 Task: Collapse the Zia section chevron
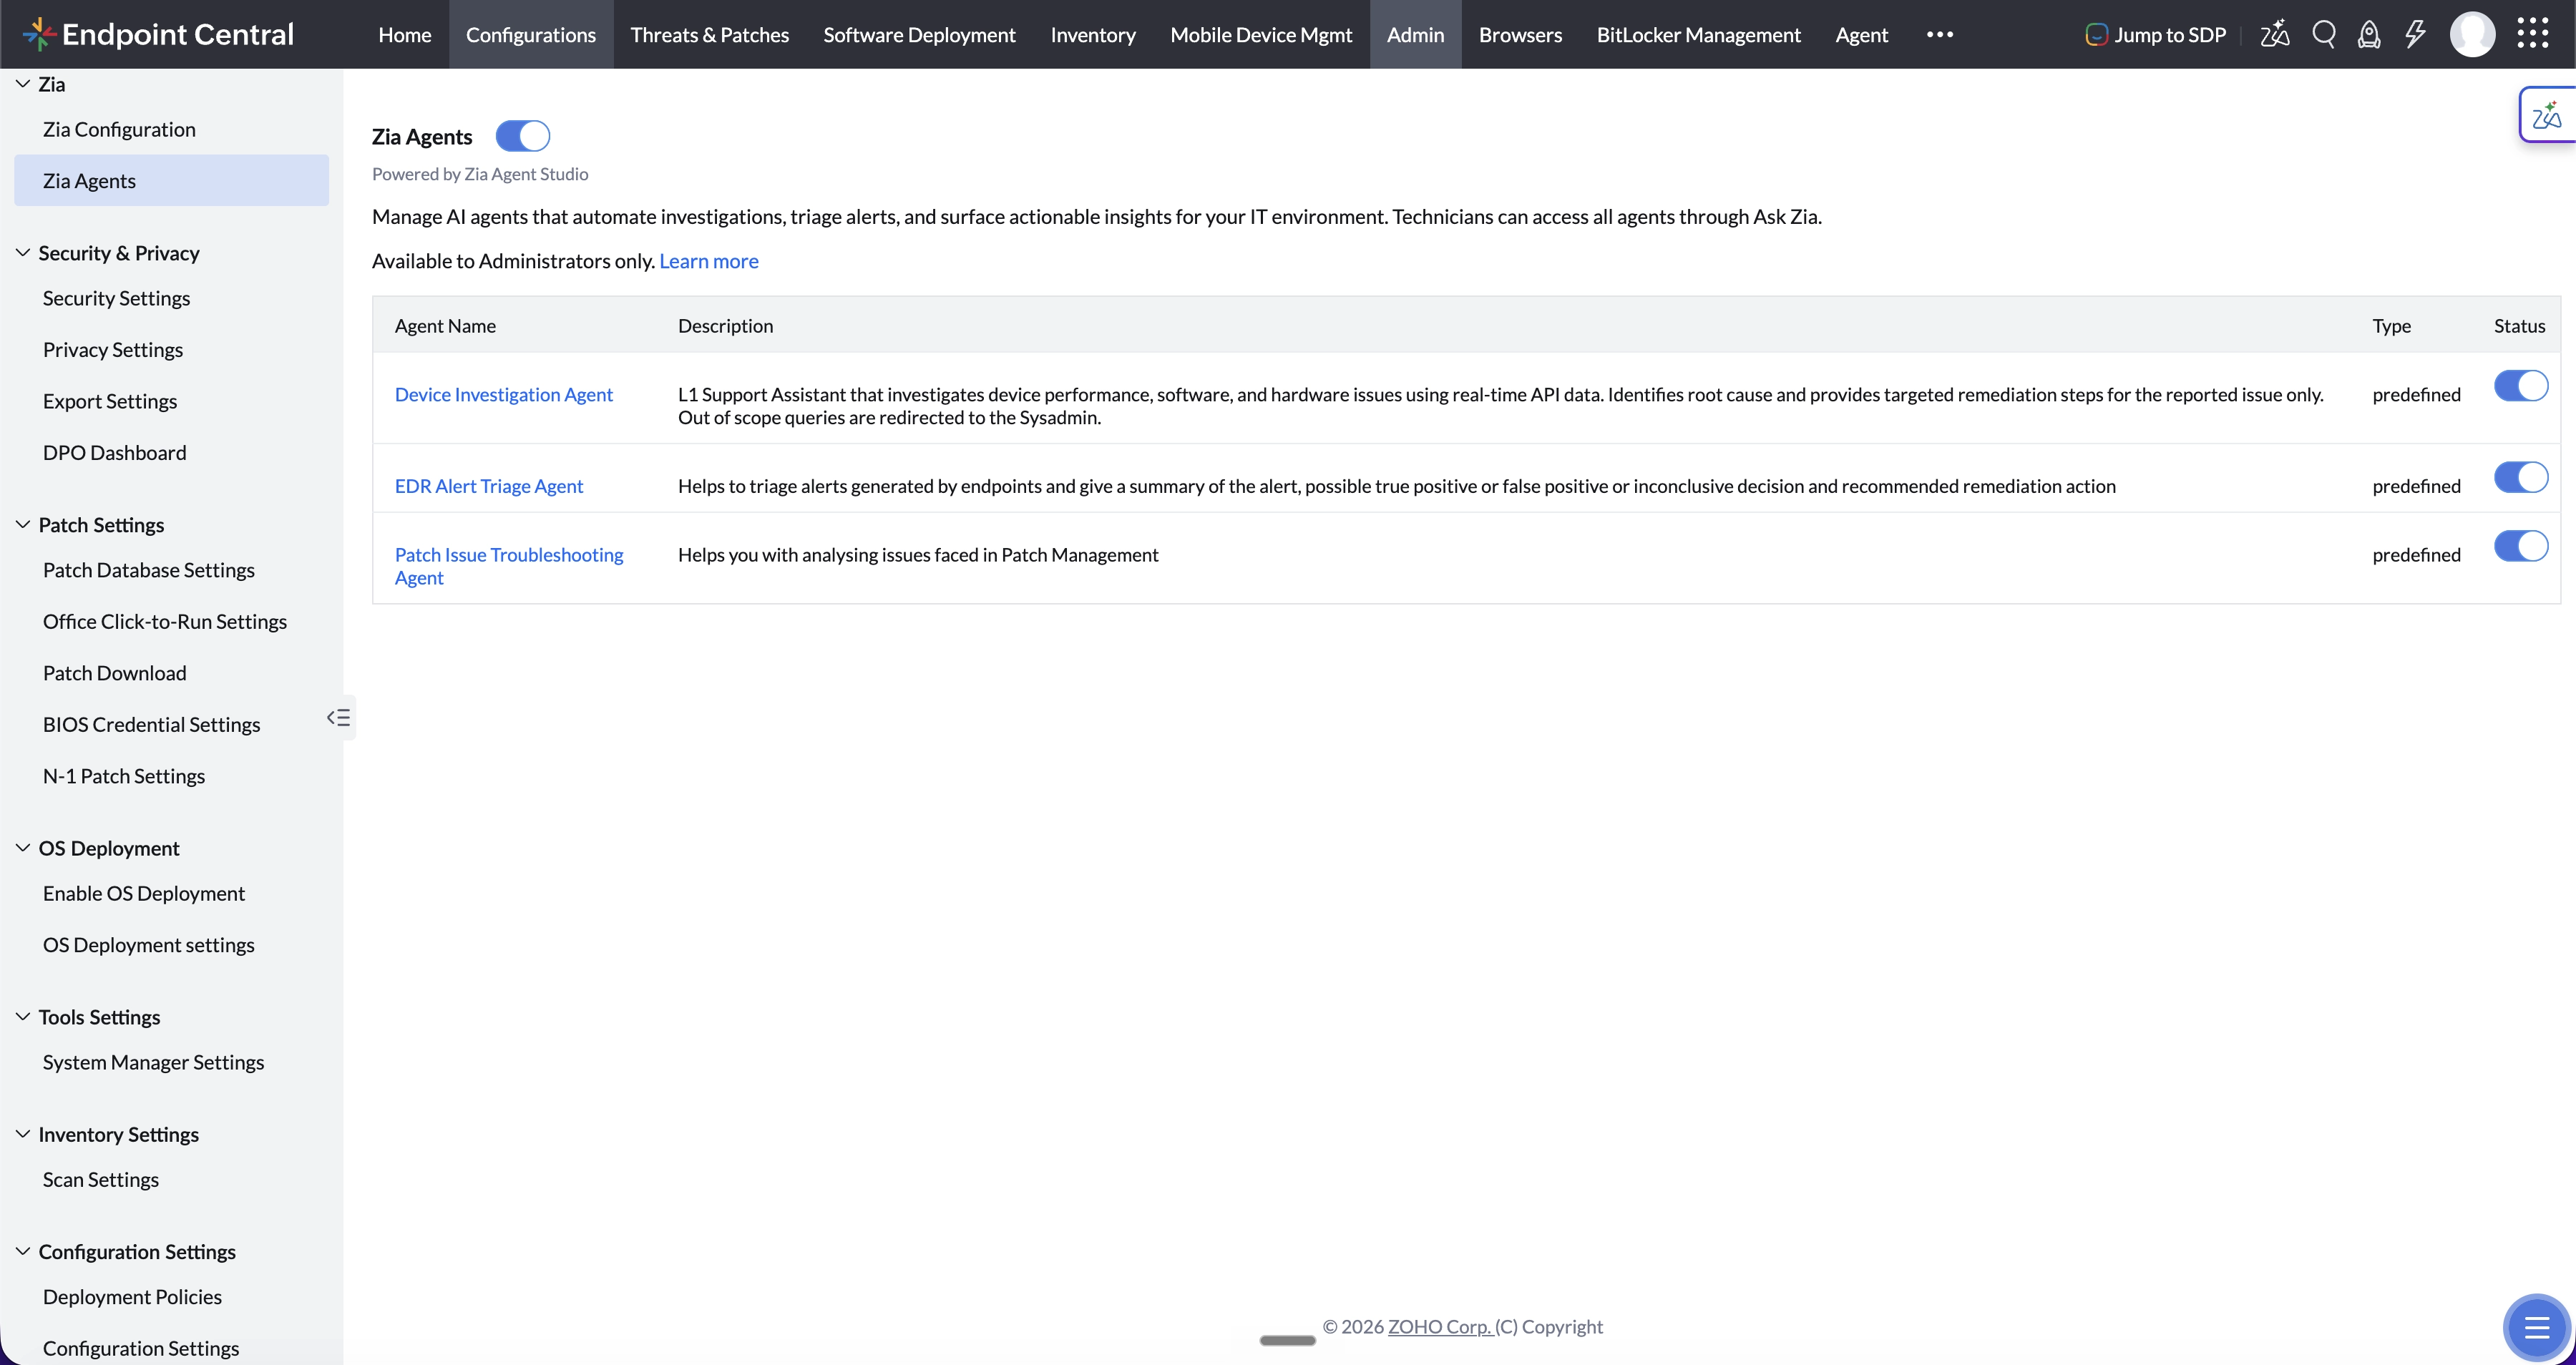coord(23,84)
